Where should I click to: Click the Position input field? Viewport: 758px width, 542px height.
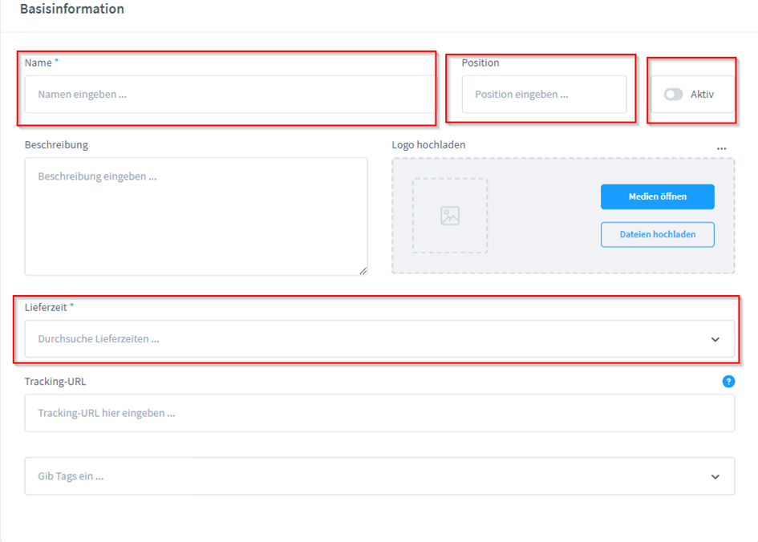click(x=544, y=95)
